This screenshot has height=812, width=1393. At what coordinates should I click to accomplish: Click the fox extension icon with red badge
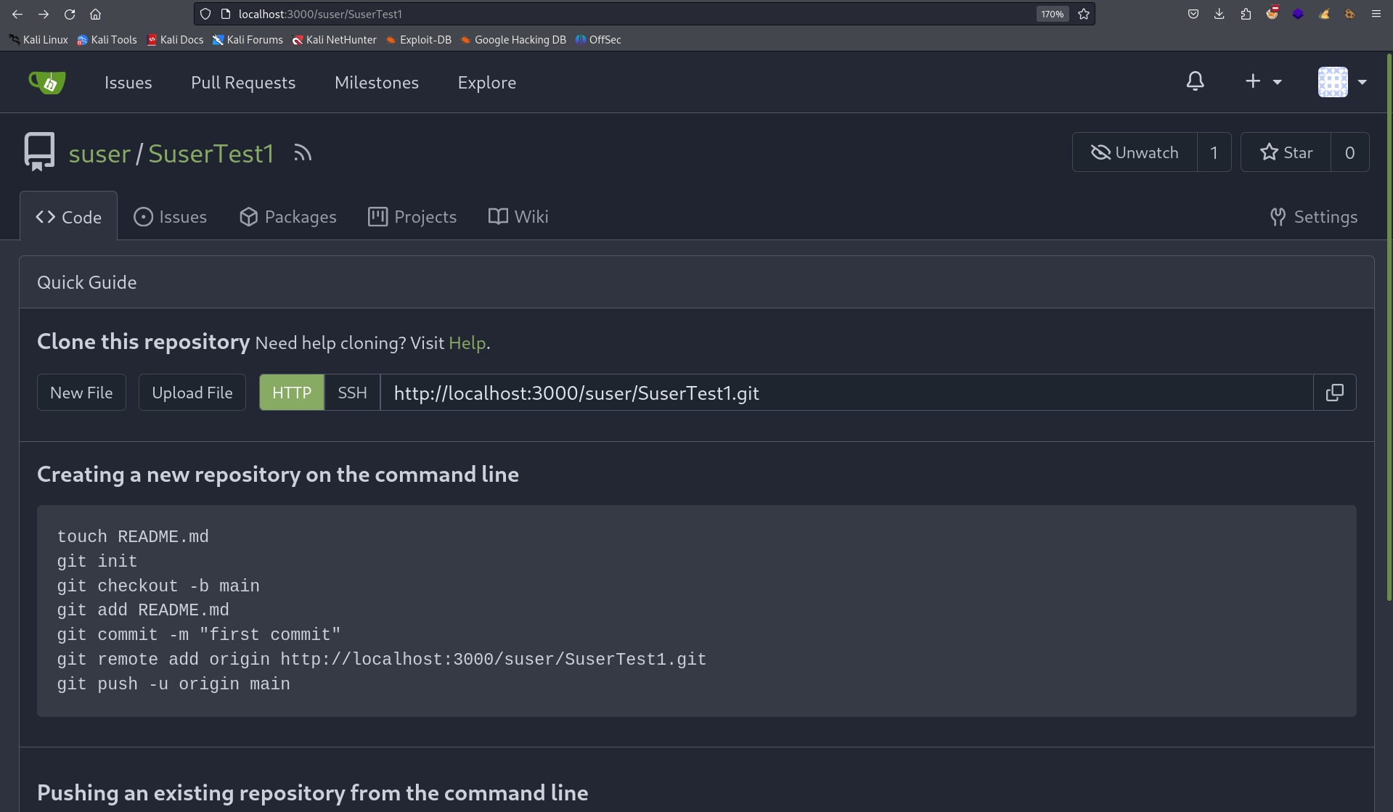[x=1272, y=13]
